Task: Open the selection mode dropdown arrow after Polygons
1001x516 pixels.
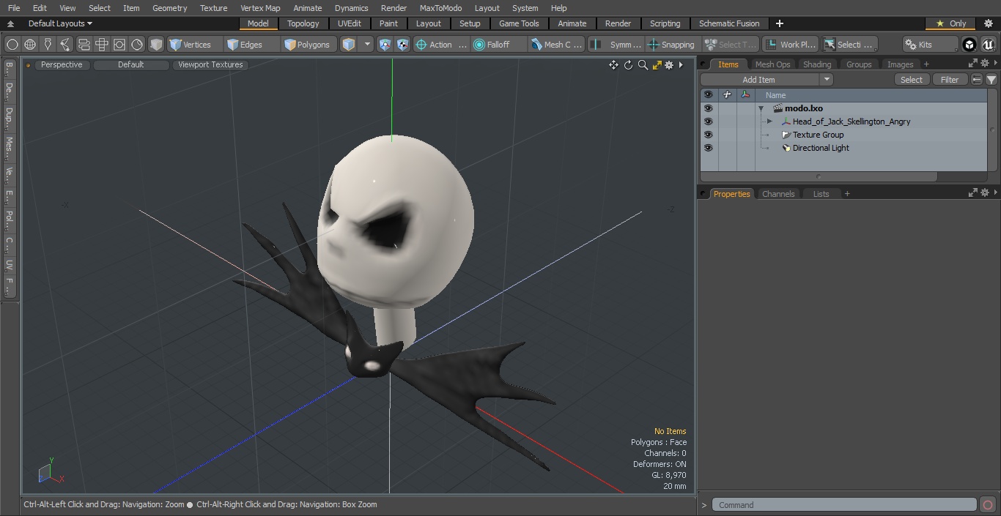Action: [x=367, y=45]
